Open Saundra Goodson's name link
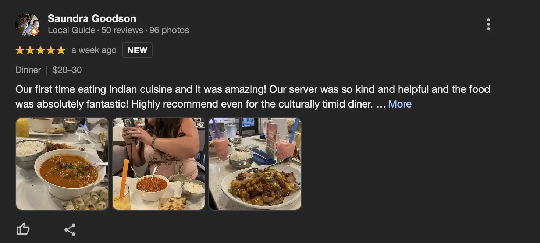Screen dimensions: 540x243 (x=92, y=18)
